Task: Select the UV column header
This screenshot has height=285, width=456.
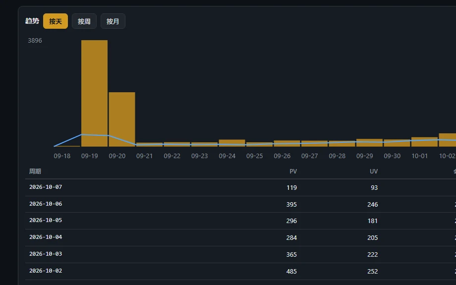Action: (374, 171)
